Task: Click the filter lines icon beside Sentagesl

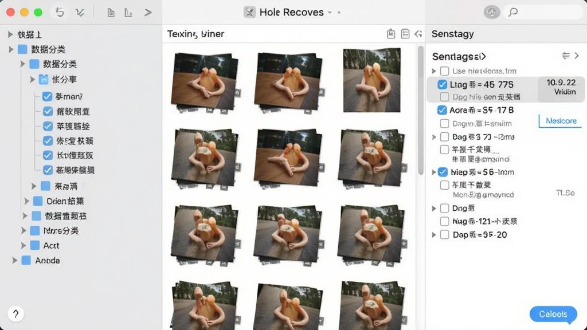Action: (566, 56)
